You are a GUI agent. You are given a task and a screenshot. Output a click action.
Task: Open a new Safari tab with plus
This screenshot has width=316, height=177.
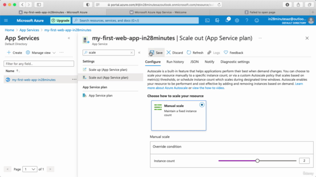pyautogui.click(x=313, y=12)
